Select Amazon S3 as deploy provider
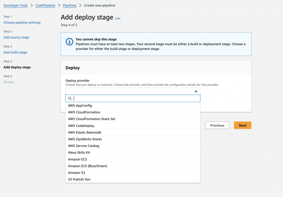 [77, 173]
